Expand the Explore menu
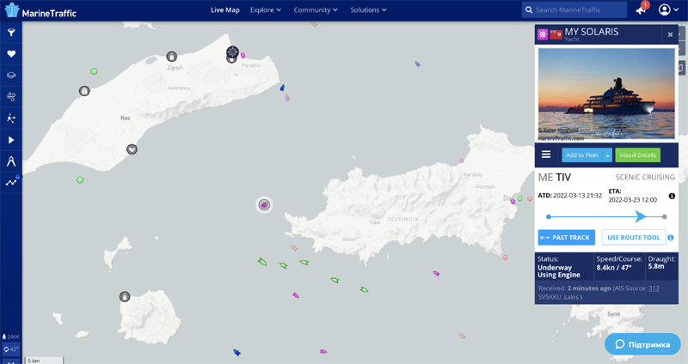 click(266, 10)
